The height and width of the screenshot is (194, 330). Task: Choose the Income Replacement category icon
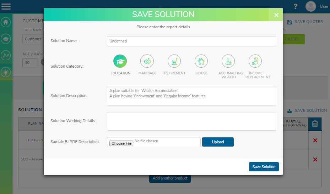(x=255, y=61)
